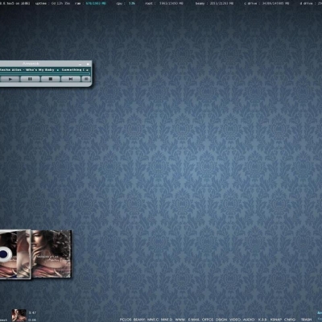Click the root partition usage readout
The height and width of the screenshot is (322, 322).
tap(164, 3)
